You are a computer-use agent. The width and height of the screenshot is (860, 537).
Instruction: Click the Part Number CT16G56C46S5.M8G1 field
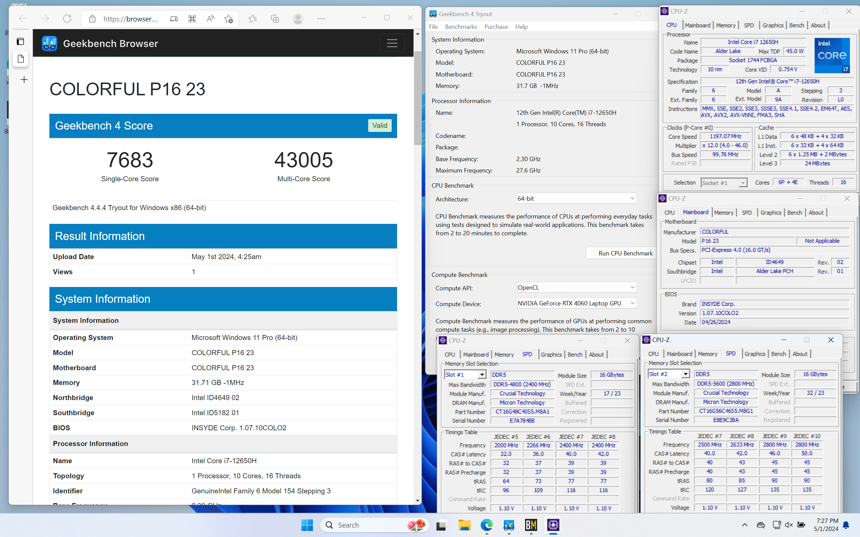point(726,411)
